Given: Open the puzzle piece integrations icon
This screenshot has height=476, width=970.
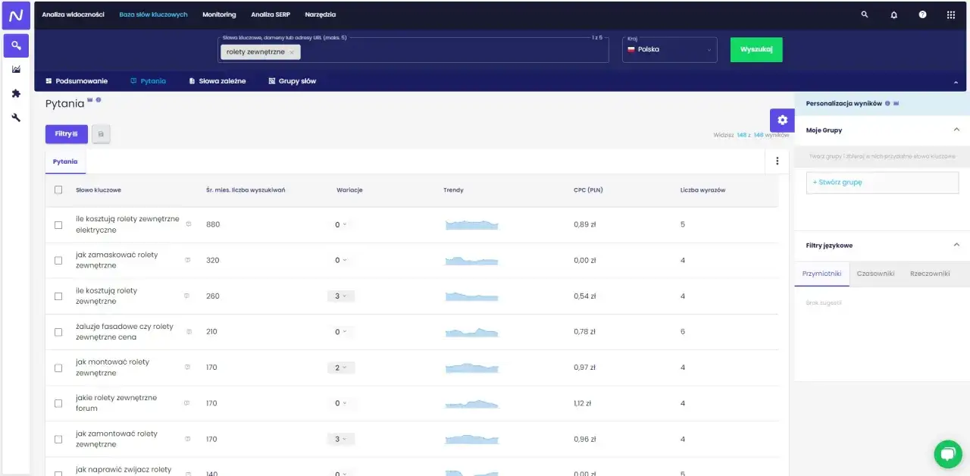Looking at the screenshot, I should point(16,94).
